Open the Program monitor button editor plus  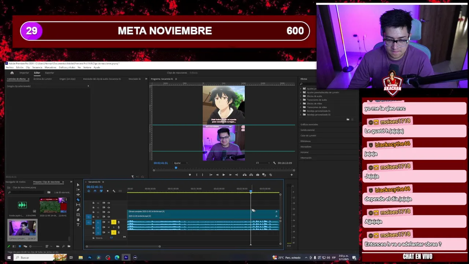(x=292, y=175)
